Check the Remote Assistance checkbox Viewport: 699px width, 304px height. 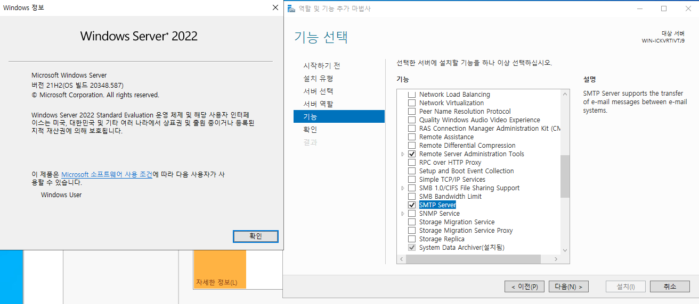click(411, 137)
